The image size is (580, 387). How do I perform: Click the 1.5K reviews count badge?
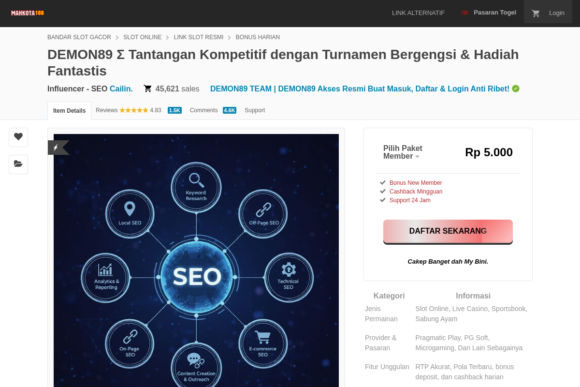[174, 110]
